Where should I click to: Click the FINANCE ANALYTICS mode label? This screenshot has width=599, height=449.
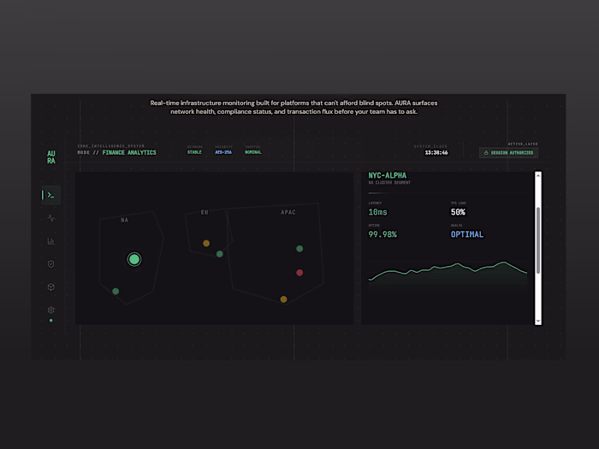point(129,152)
